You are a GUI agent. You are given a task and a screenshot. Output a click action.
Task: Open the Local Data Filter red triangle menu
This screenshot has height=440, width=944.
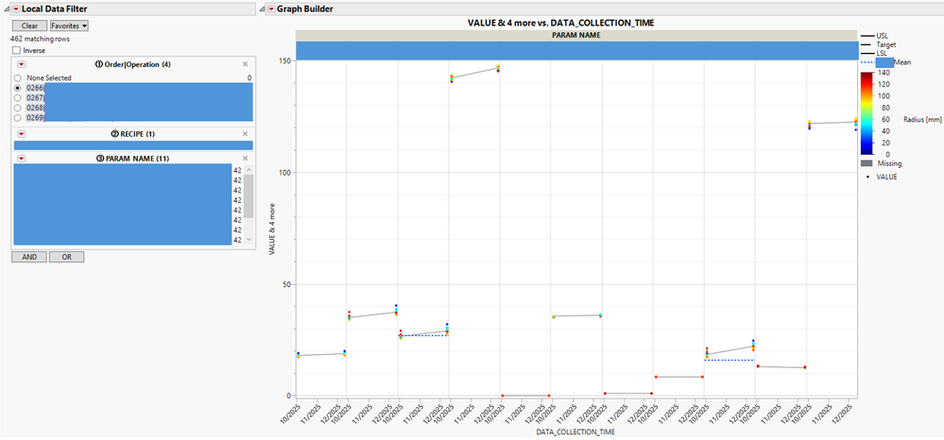[x=16, y=9]
